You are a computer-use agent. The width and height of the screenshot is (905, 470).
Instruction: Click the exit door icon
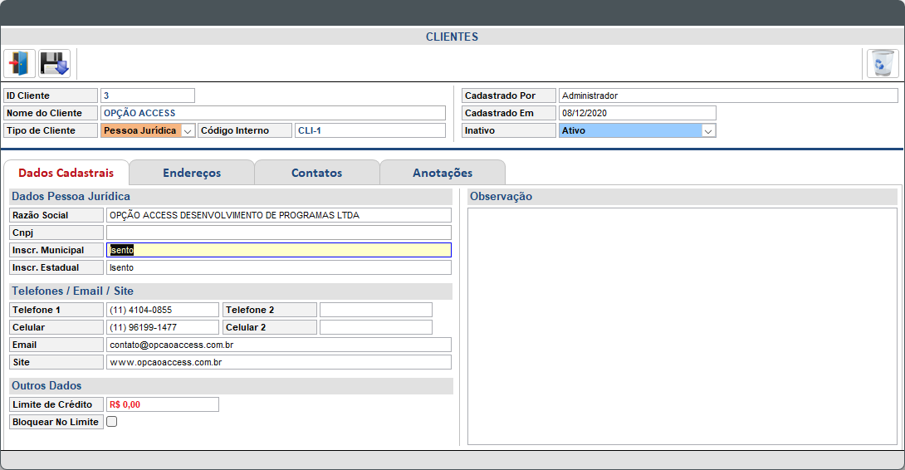pyautogui.click(x=20, y=63)
